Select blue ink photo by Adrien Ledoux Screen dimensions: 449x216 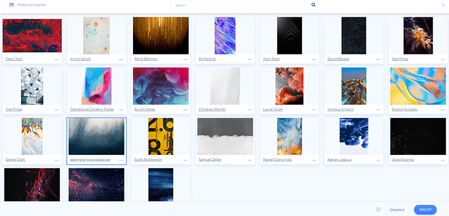click(354, 136)
